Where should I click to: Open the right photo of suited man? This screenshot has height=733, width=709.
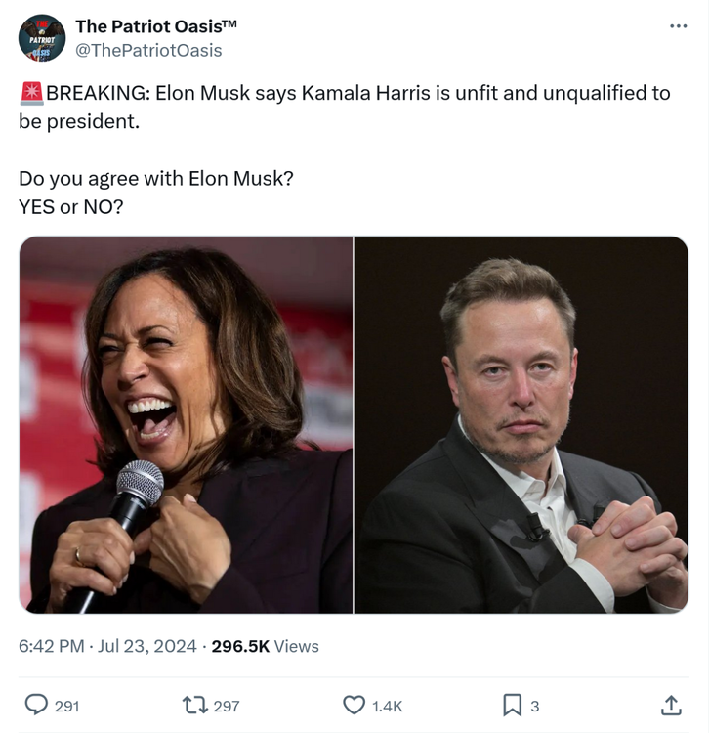tap(521, 424)
